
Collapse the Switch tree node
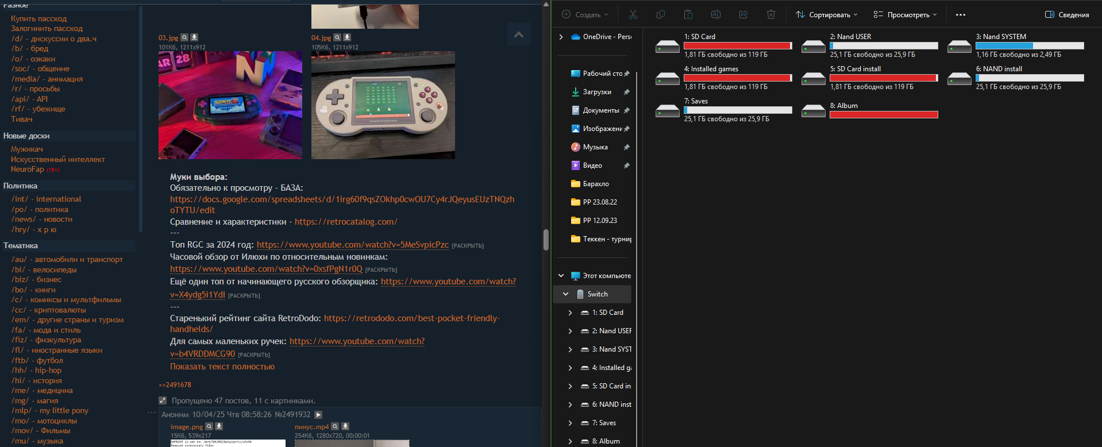[x=566, y=294]
